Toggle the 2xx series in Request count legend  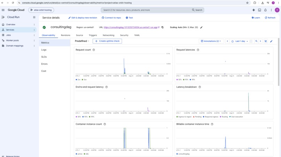click(x=78, y=79)
